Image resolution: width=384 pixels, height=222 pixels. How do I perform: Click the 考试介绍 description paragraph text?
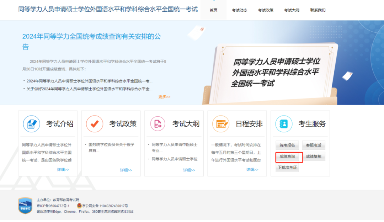(47, 152)
